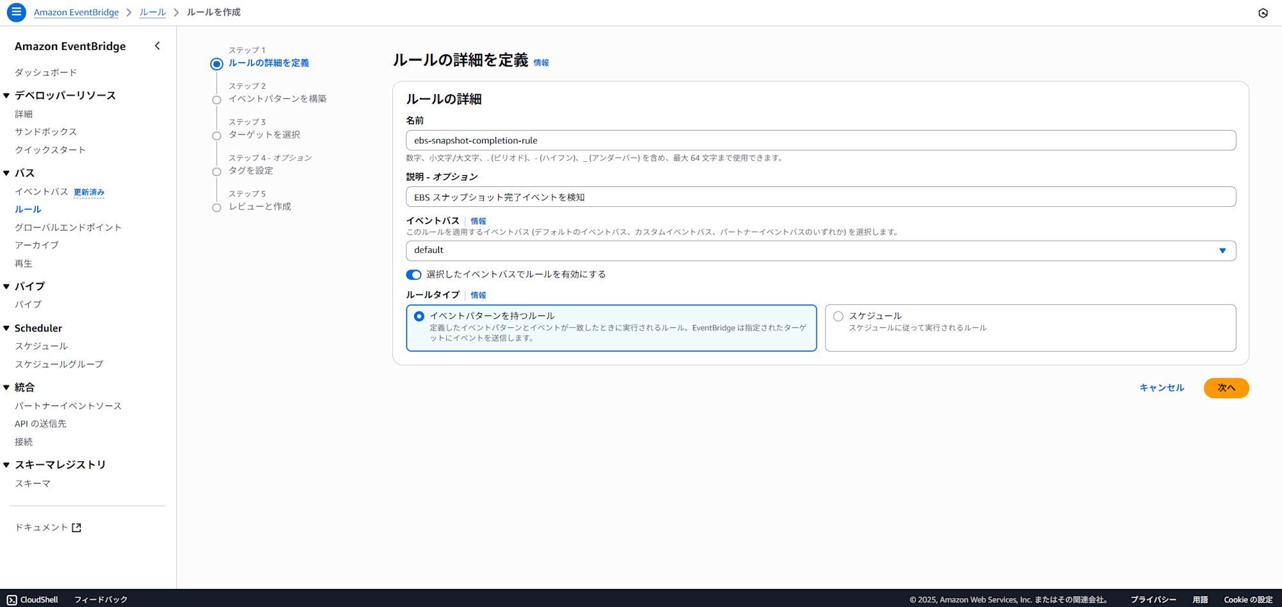Click the step 4 circle marker in the wizard
The height and width of the screenshot is (607, 1282).
(x=217, y=171)
